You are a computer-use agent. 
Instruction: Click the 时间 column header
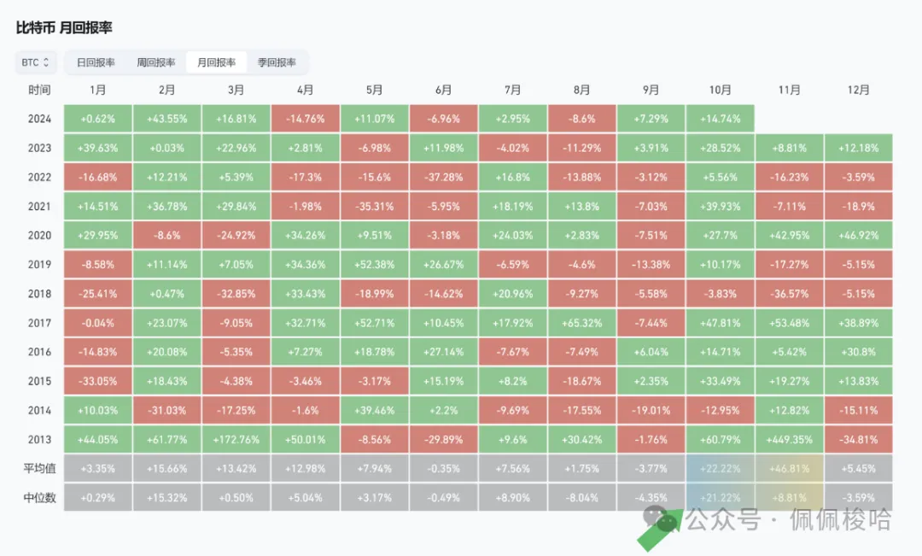click(x=38, y=90)
